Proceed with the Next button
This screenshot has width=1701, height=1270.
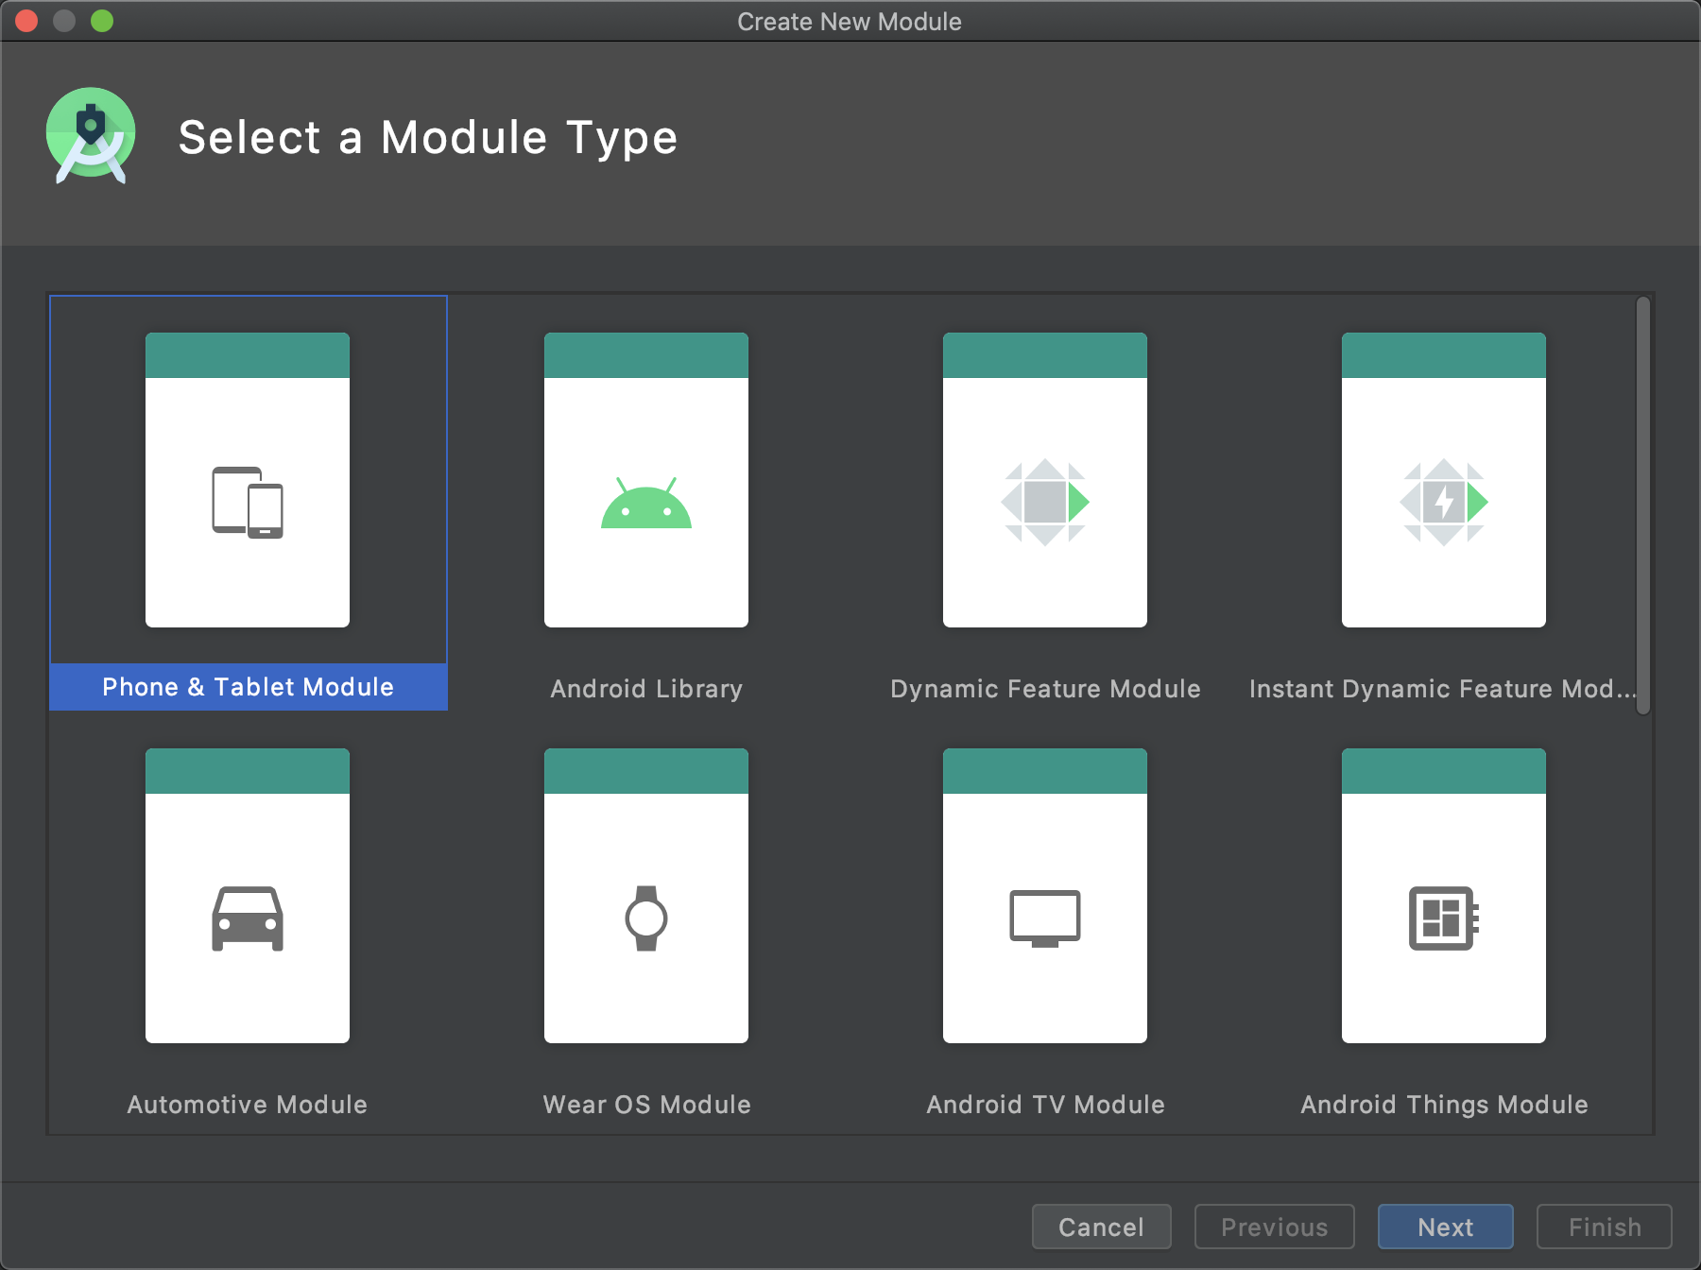[1445, 1227]
